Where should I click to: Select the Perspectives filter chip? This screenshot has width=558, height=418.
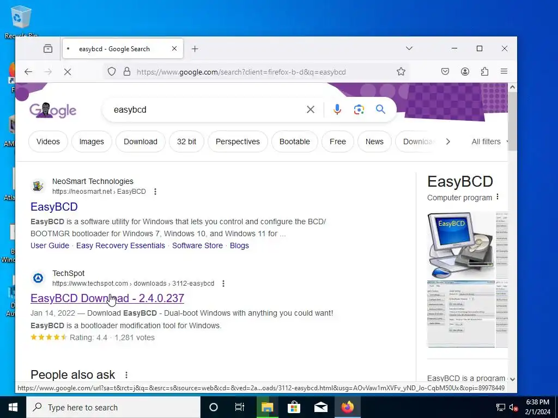click(238, 142)
